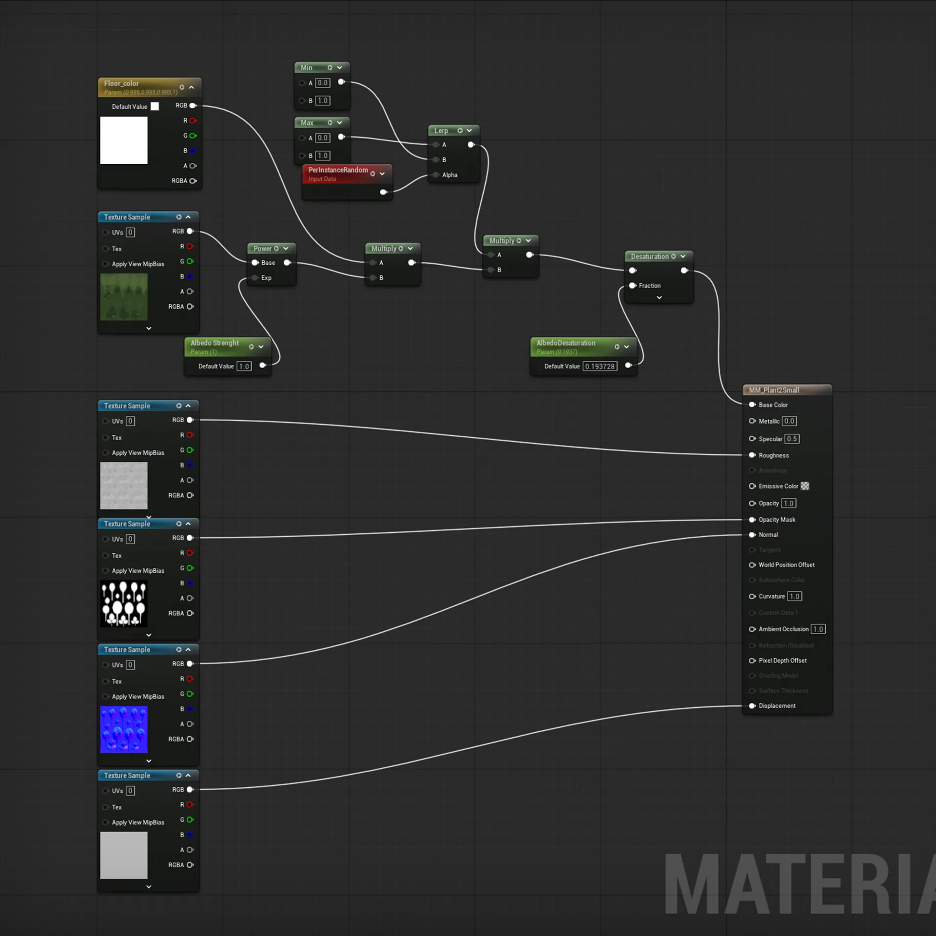Click the Max node A value field
936x936 pixels.
[323, 138]
